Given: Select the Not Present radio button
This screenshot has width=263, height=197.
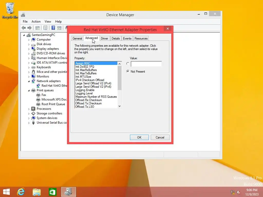Looking at the screenshot, I should pos(128,71).
